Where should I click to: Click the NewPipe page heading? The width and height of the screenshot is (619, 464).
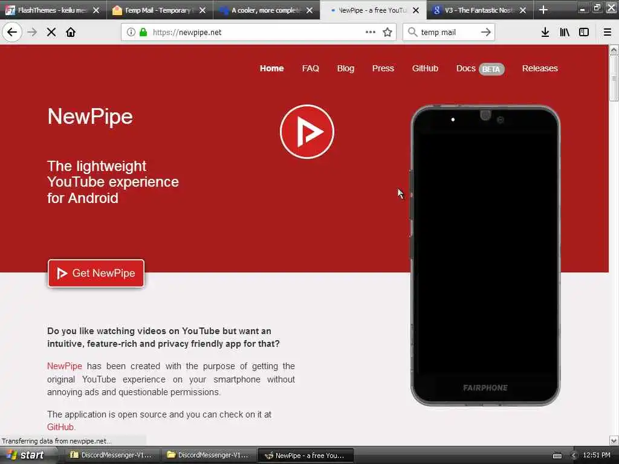point(90,117)
